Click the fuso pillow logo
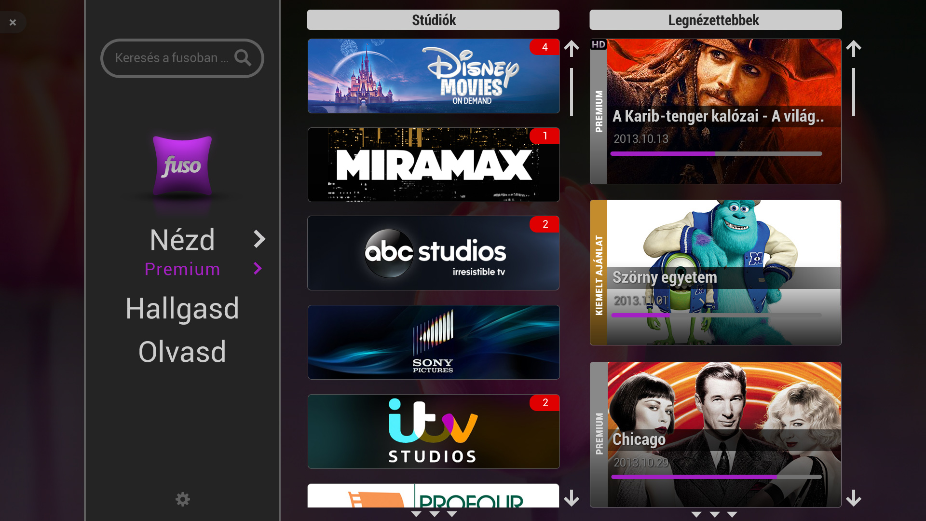 182,165
